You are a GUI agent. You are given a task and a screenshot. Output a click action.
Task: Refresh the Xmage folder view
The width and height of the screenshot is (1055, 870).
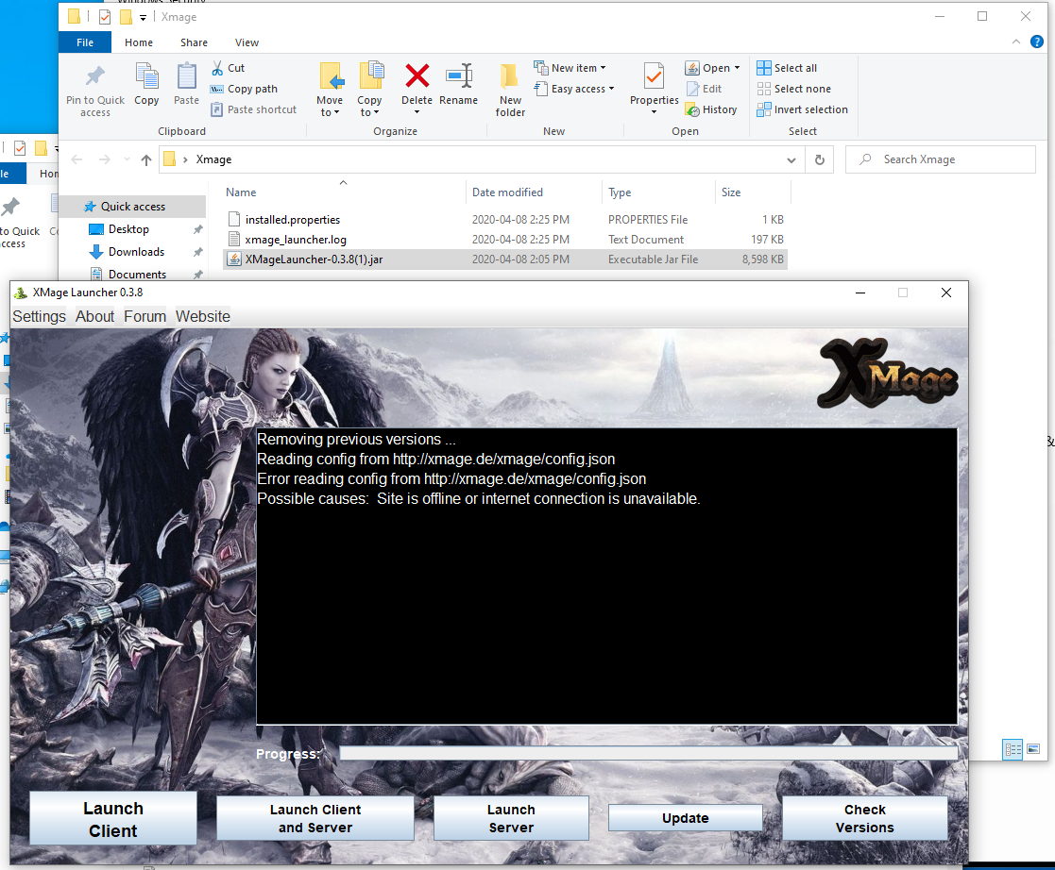pyautogui.click(x=820, y=160)
